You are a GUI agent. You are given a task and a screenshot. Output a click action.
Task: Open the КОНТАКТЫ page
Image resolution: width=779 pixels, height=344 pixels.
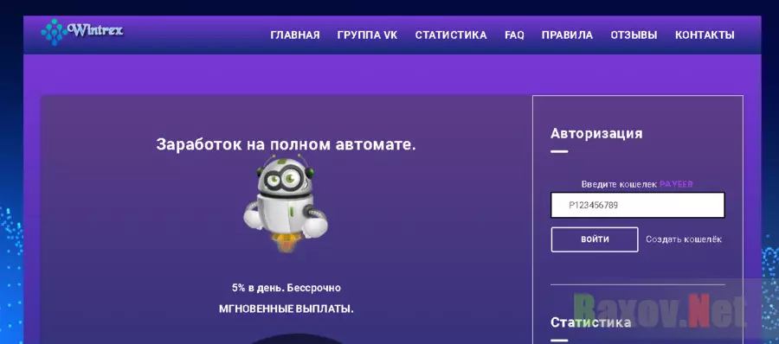(705, 35)
